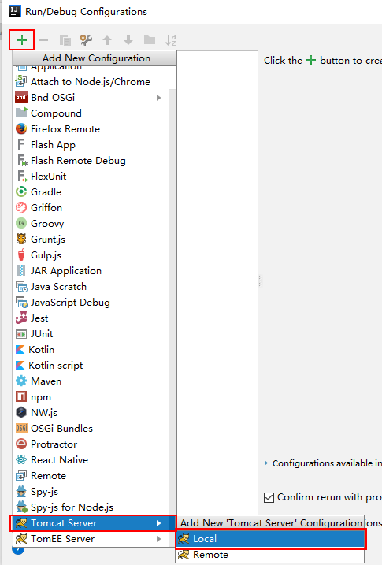Choose FlexUnit configuration type
Screen dimensions: 382x565
point(91,177)
